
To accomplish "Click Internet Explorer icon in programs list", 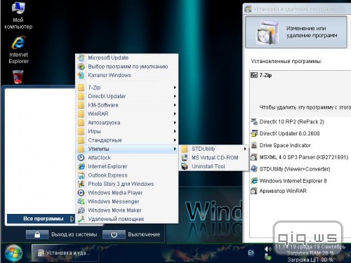I will pos(81,166).
